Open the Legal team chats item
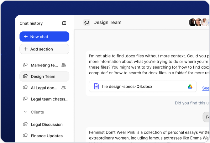 click(49, 99)
